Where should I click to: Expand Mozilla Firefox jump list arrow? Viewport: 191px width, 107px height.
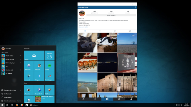tap(20, 56)
